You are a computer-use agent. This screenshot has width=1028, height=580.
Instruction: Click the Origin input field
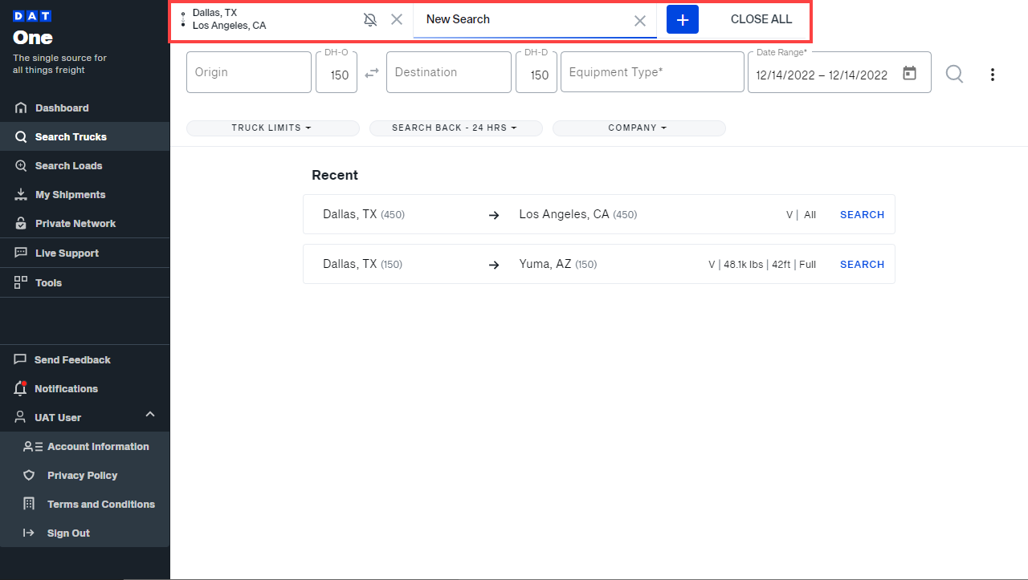[x=248, y=72]
